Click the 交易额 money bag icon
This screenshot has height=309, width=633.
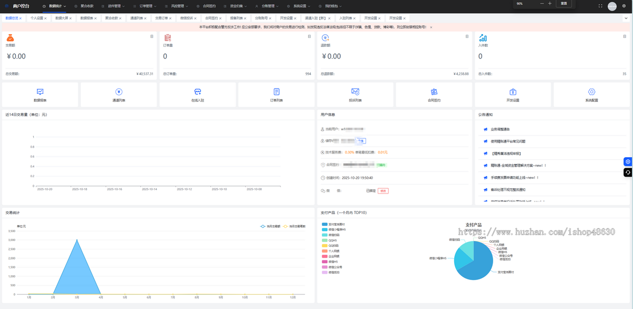pos(10,38)
